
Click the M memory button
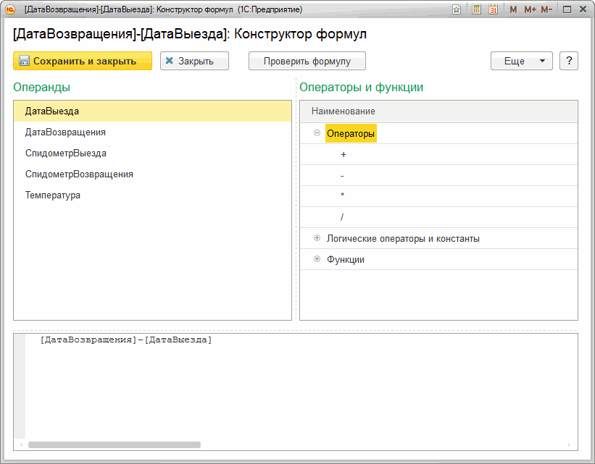(513, 9)
